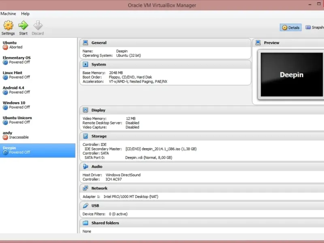
Task: Click the ICH AC97 controller value
Action: [x=114, y=179]
